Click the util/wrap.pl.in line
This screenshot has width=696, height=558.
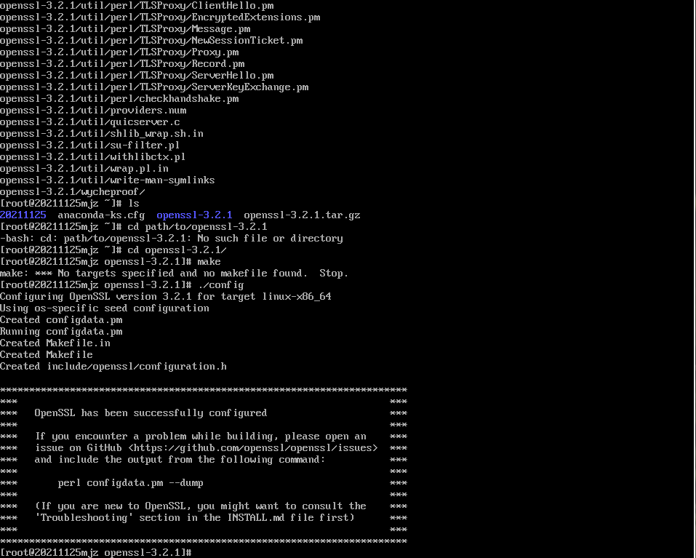pyautogui.click(x=84, y=168)
